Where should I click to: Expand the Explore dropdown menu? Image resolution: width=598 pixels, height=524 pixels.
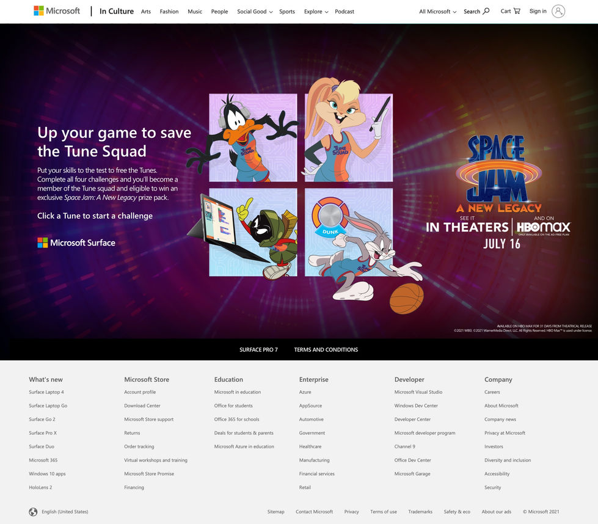[x=316, y=12]
